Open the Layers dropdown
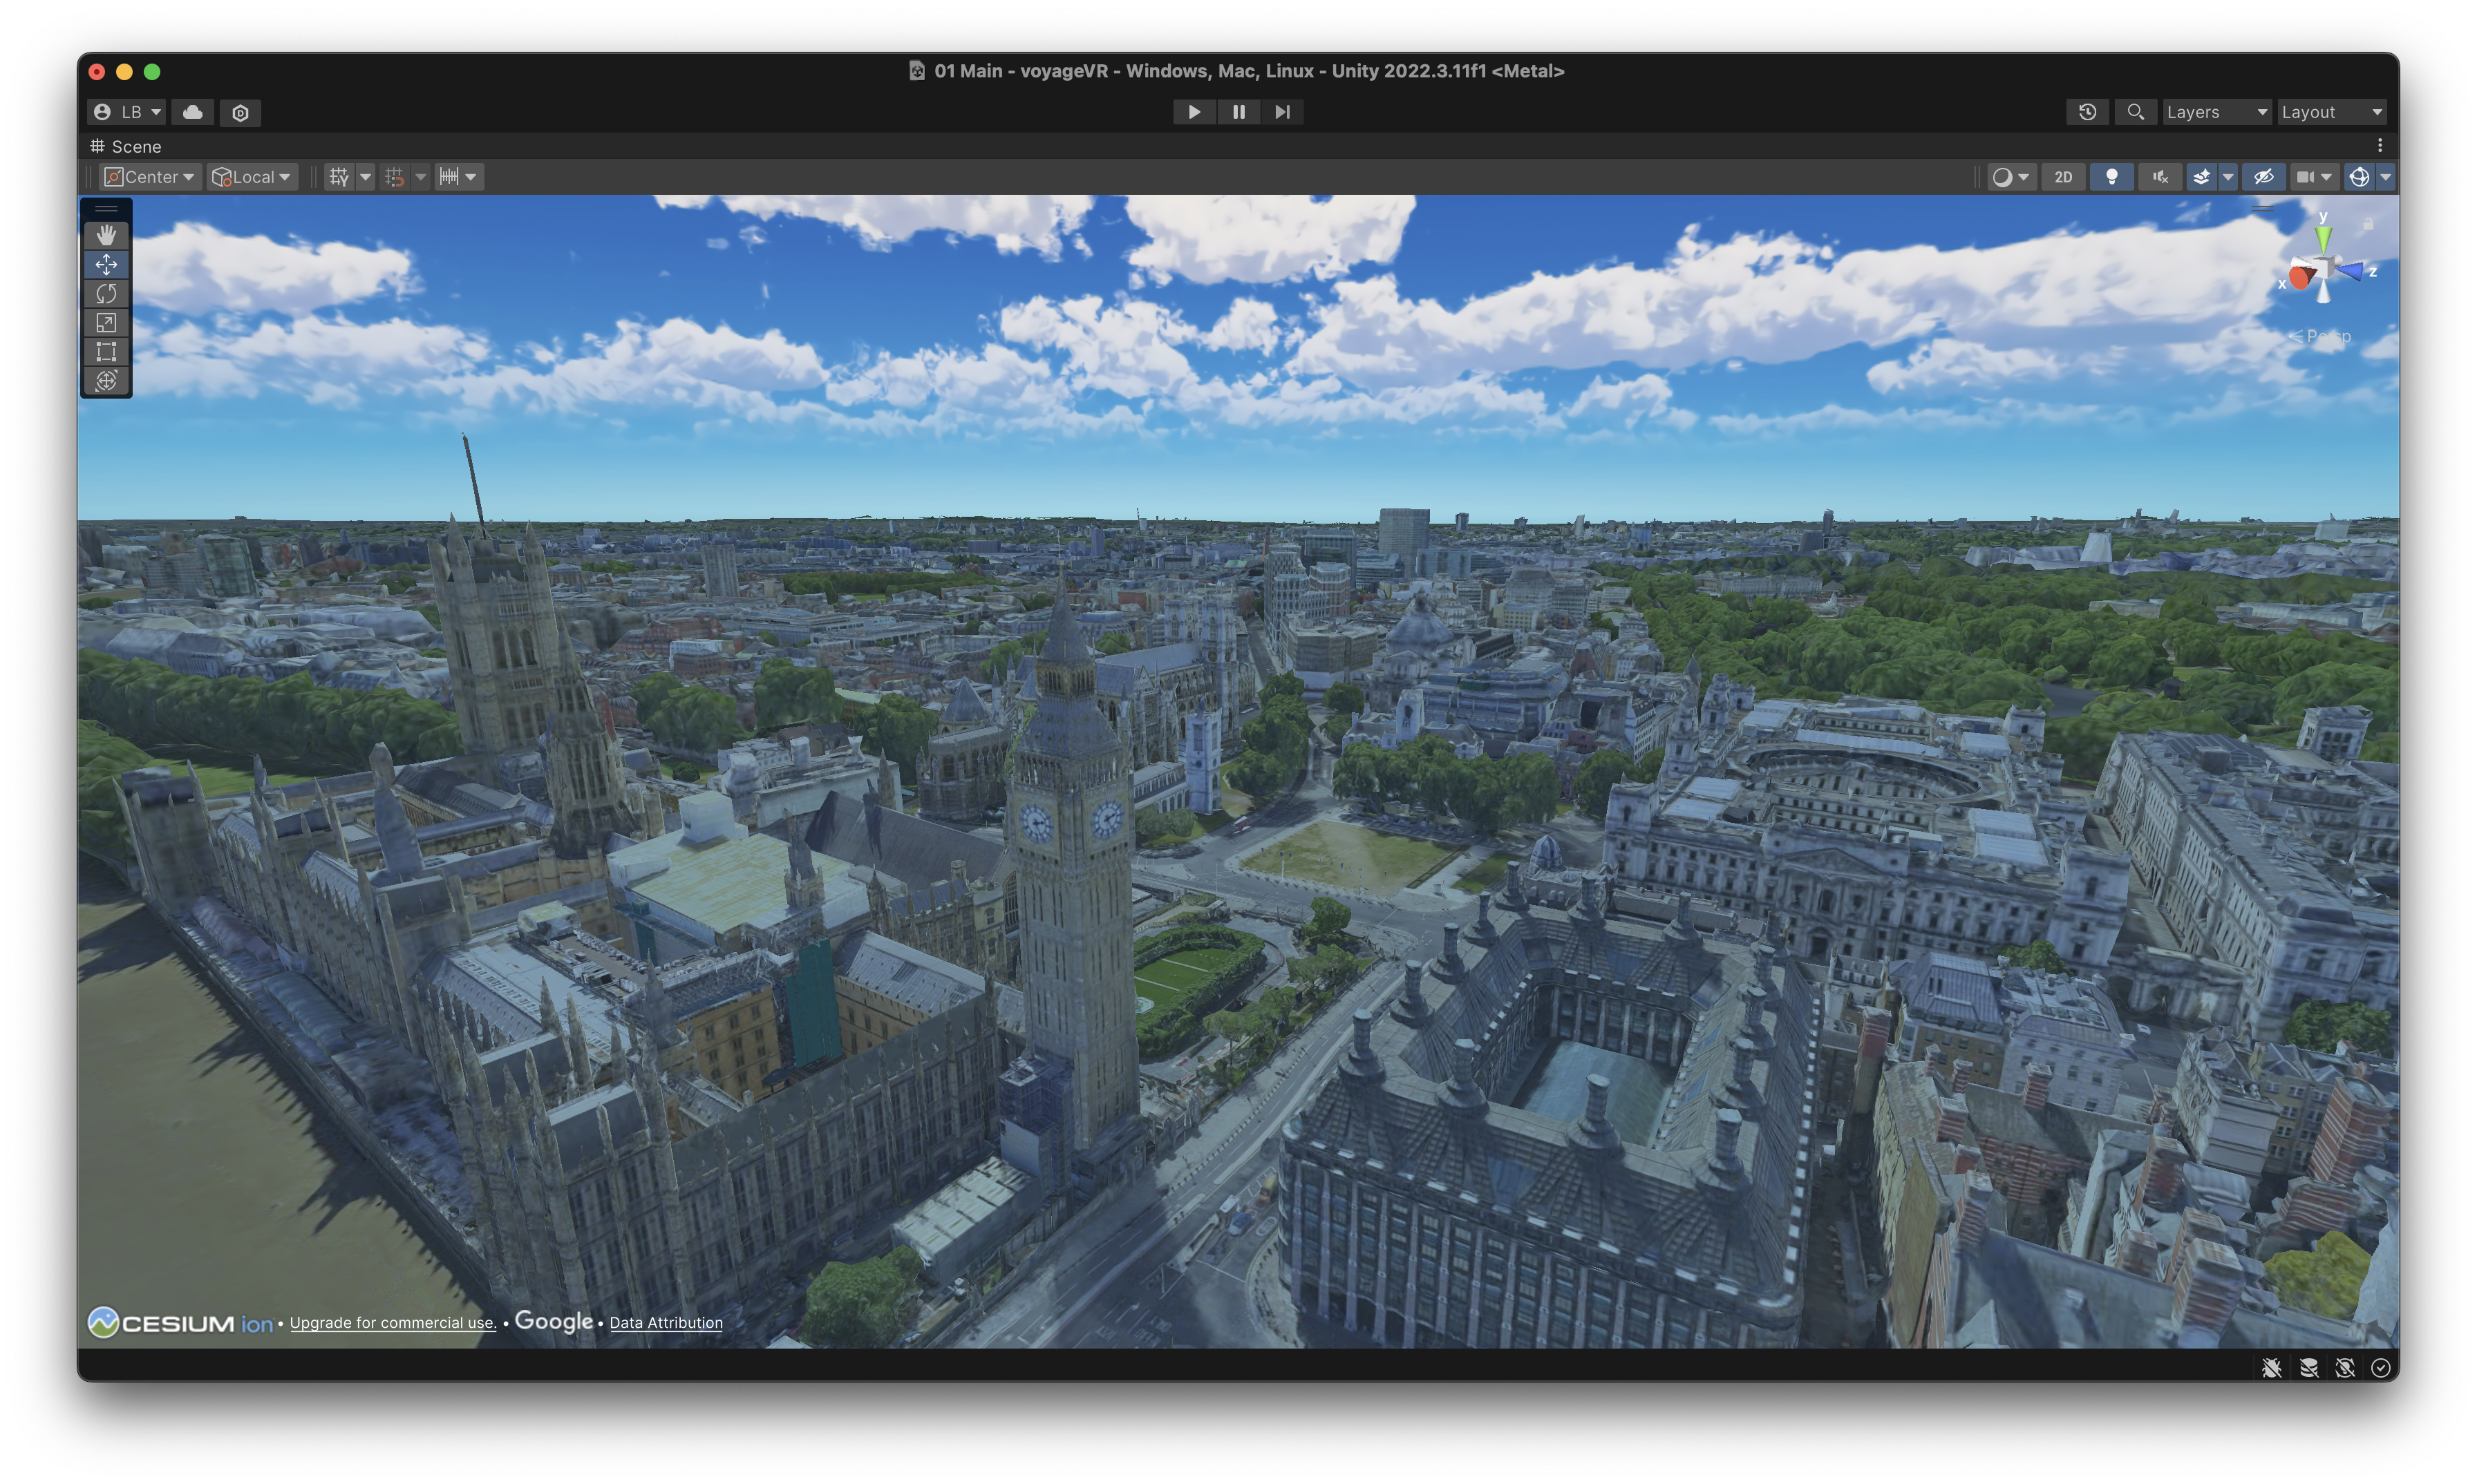 (2215, 112)
